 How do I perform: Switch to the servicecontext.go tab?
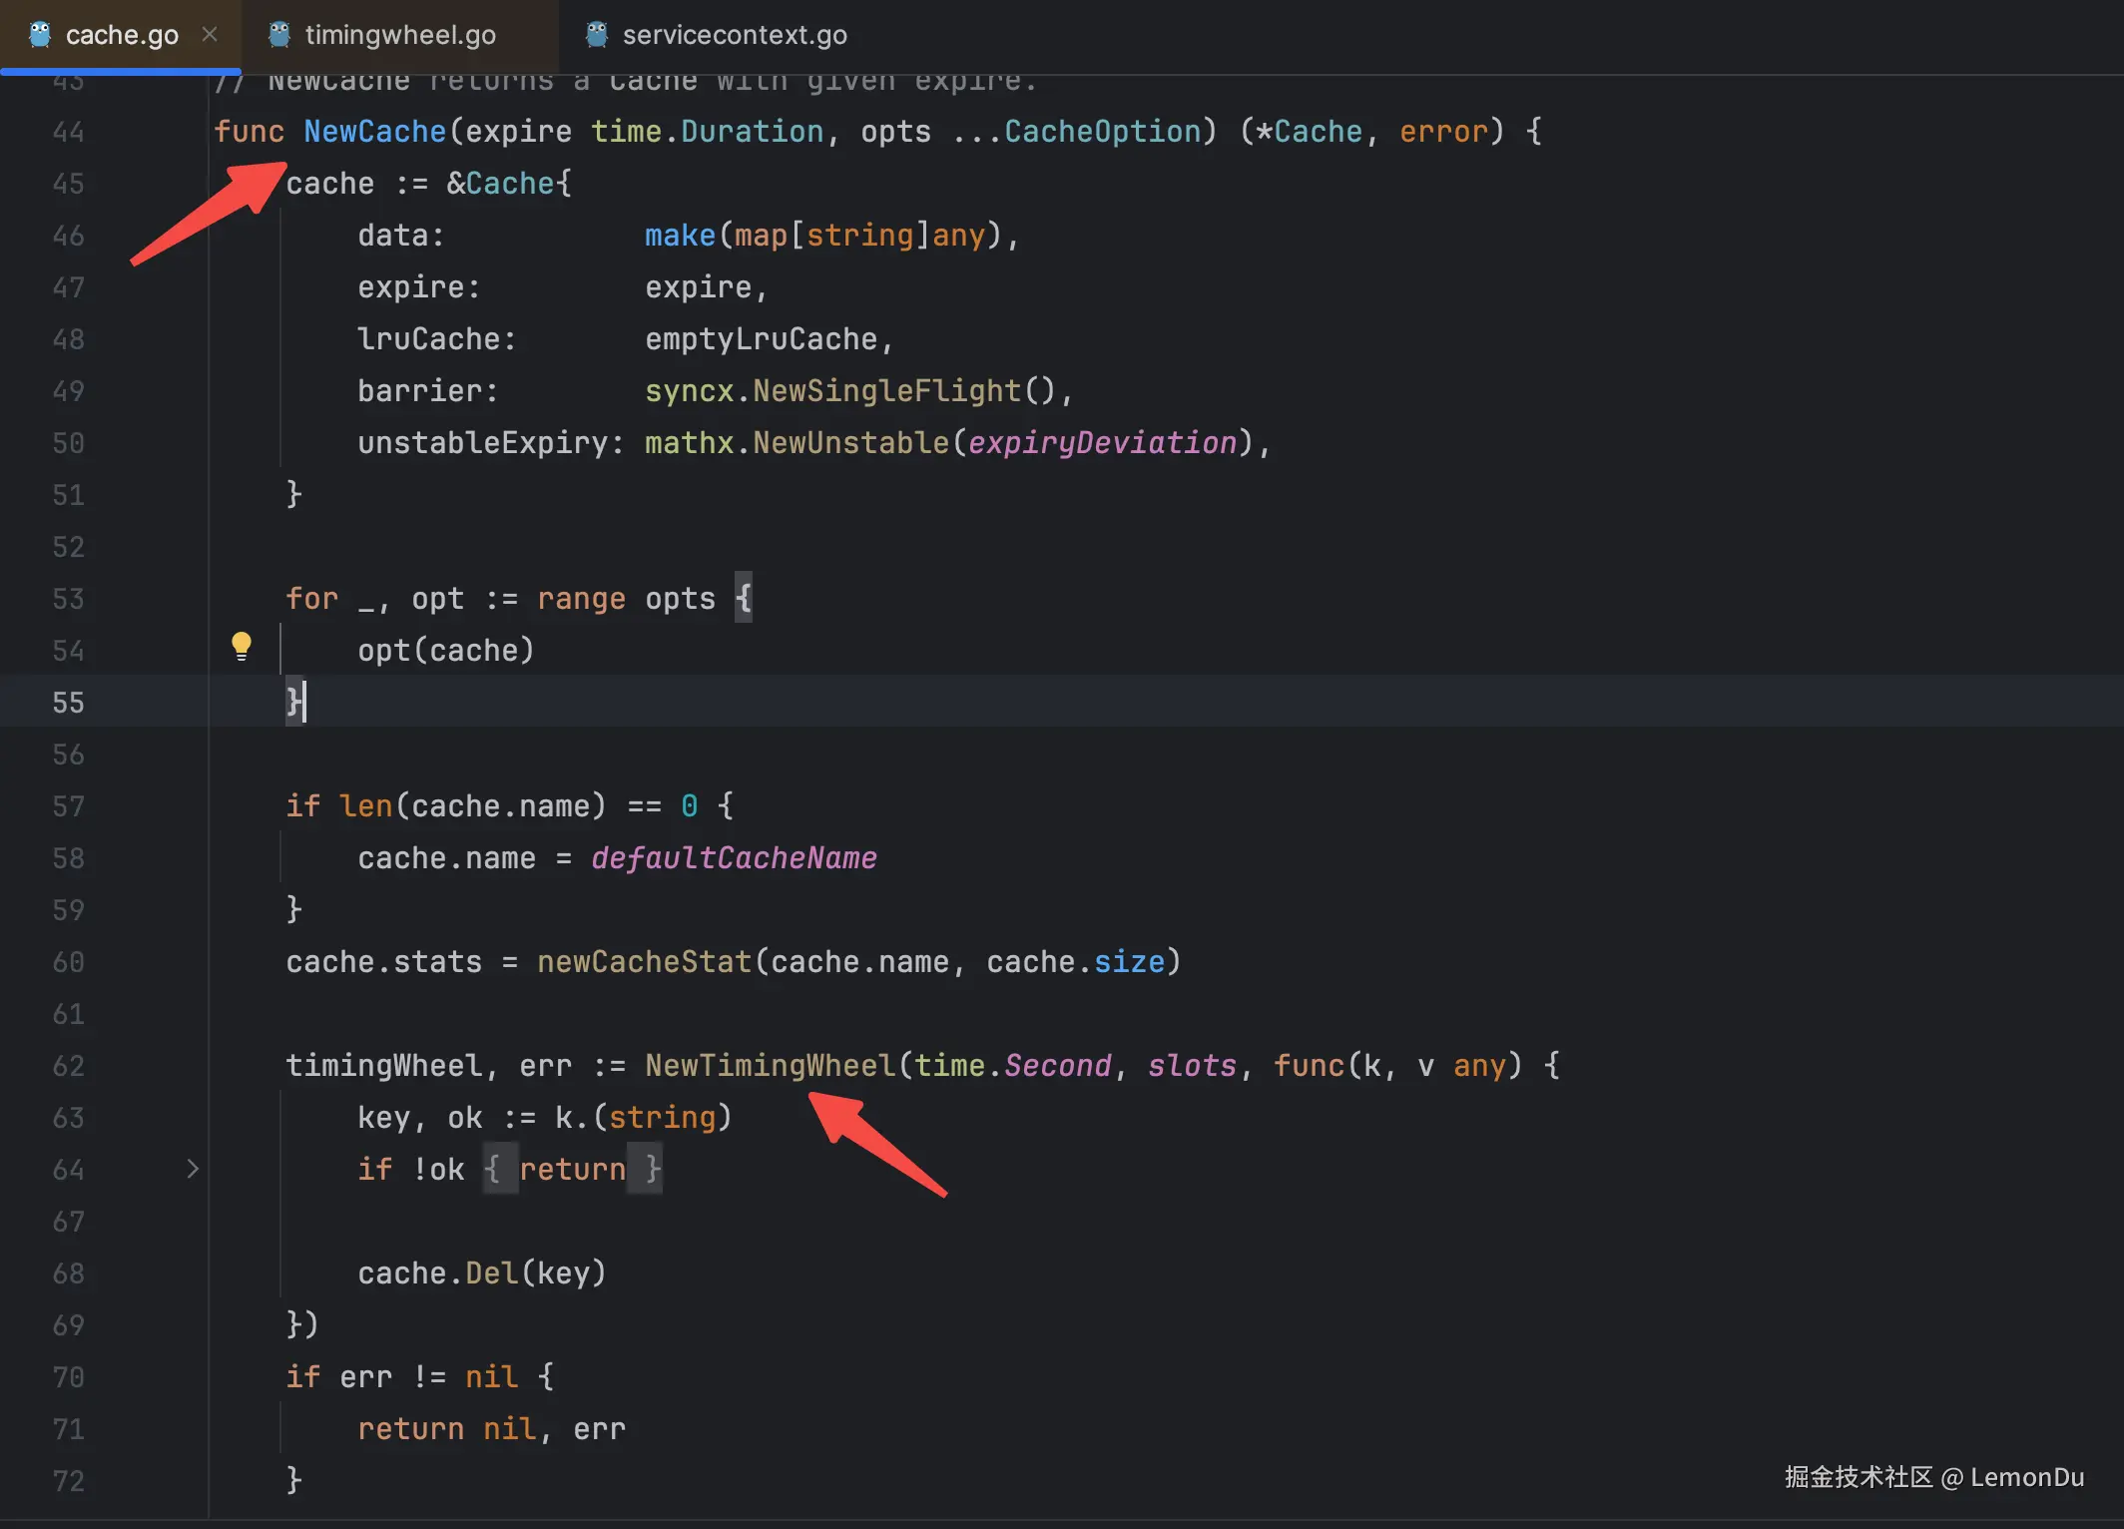[x=734, y=35]
